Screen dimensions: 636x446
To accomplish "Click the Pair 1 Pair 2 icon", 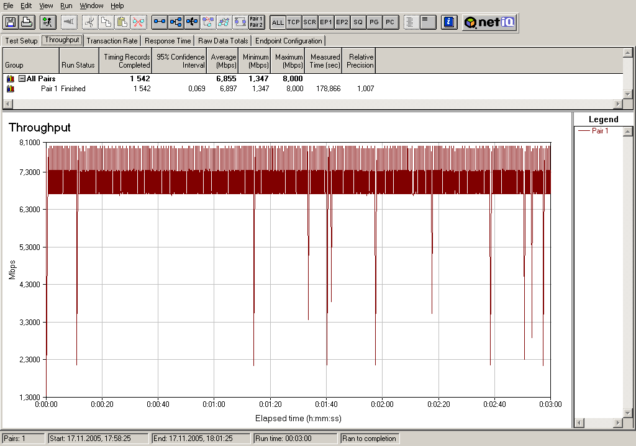I will 256,22.
